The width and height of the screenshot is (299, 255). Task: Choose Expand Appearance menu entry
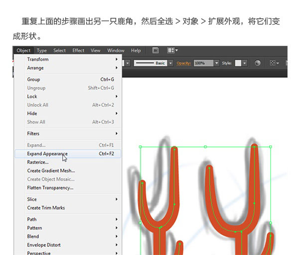click(x=68, y=154)
